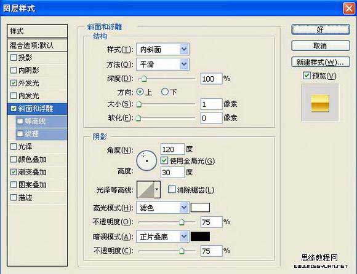Open the 样式 内斜面 dropdown
Image resolution: width=357 pixels, height=274 pixels.
(x=162, y=49)
